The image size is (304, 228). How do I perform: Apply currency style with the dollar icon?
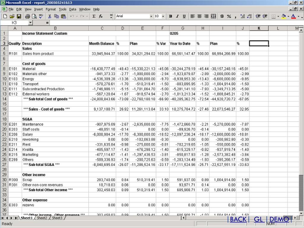(222, 16)
